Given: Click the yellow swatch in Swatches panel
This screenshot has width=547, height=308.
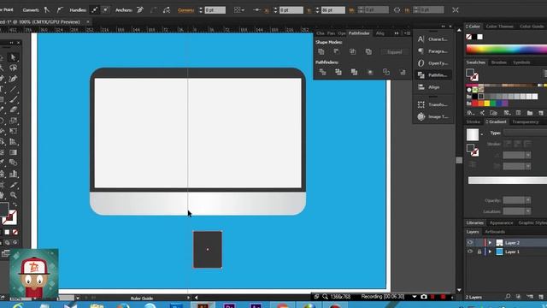Looking at the screenshot, I should pos(486,103).
